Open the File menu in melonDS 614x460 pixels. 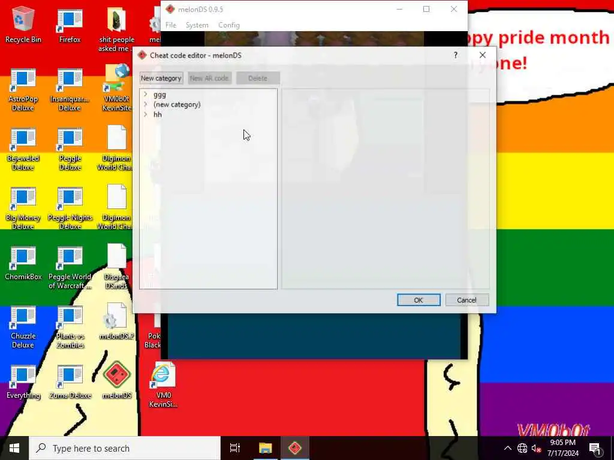pos(171,25)
